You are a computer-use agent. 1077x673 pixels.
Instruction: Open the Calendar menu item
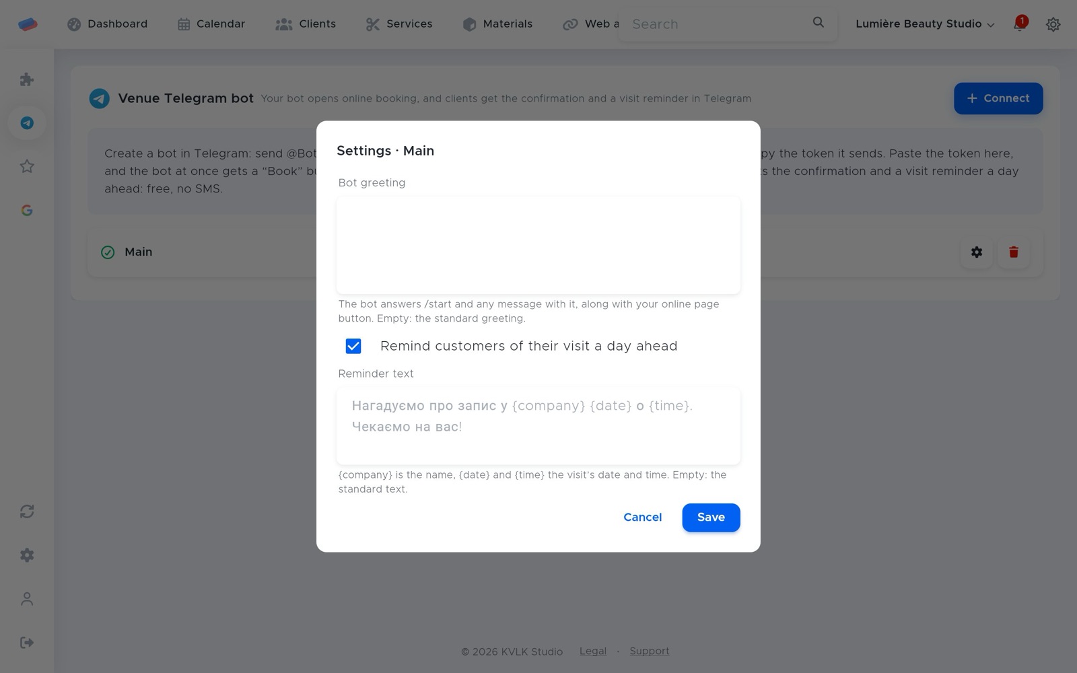tap(211, 24)
